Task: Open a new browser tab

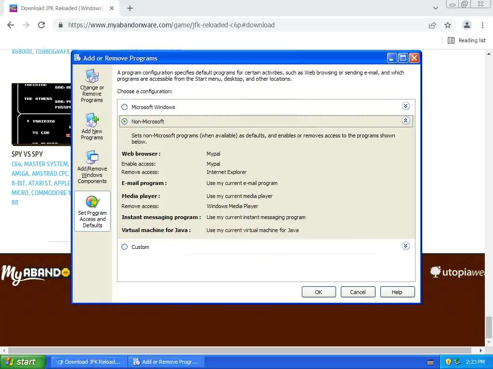Action: (x=130, y=8)
